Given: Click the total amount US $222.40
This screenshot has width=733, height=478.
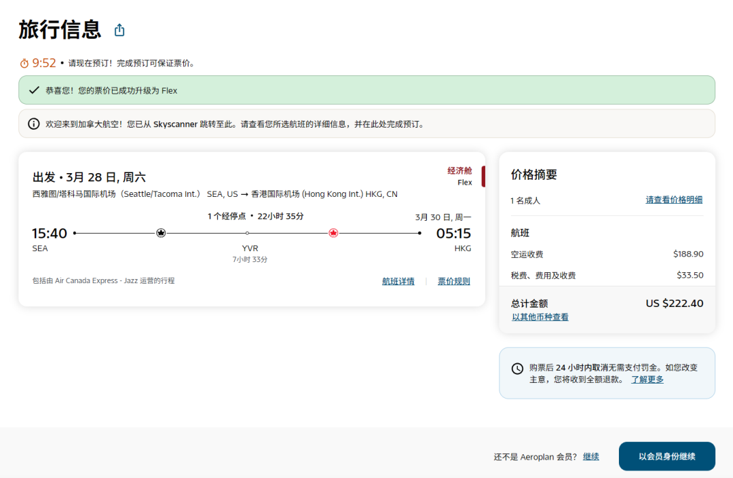Looking at the screenshot, I should click(x=674, y=304).
